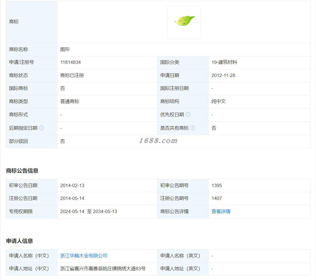This screenshot has height=280, width=316.
Task: Select the registration number 11814834
Action: 70,62
